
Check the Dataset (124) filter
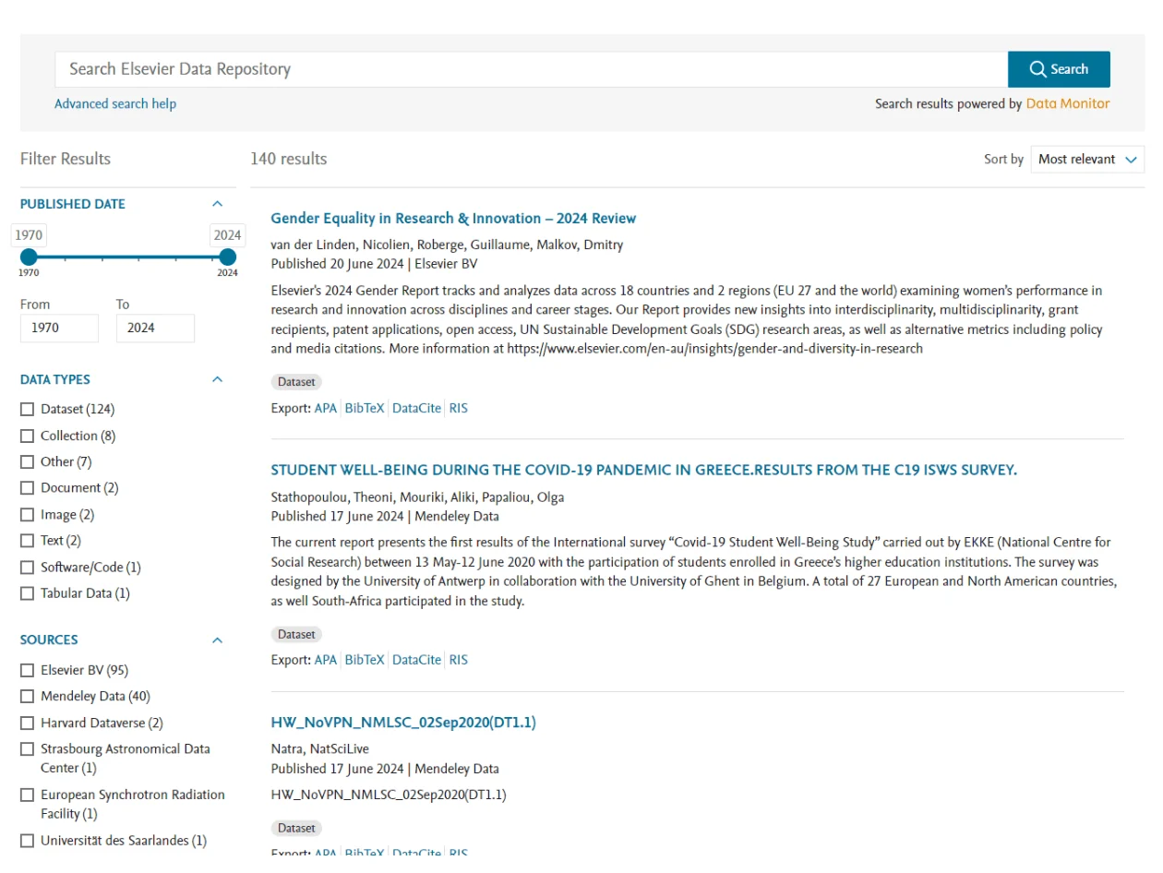click(x=27, y=409)
